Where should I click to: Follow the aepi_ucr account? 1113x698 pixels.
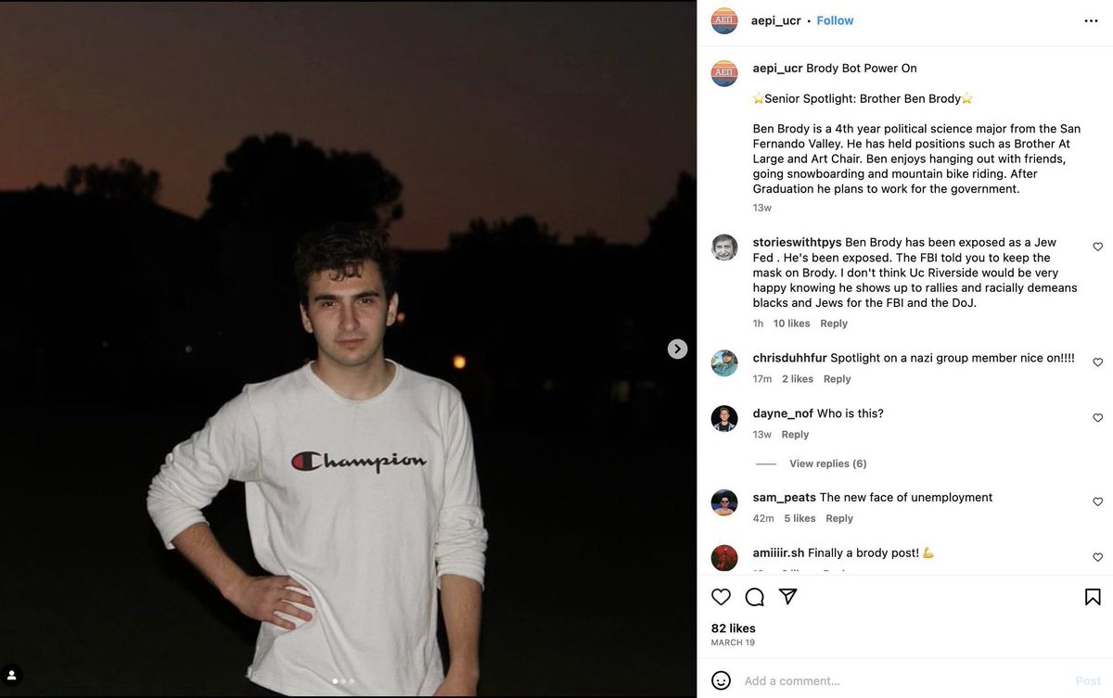coord(835,20)
